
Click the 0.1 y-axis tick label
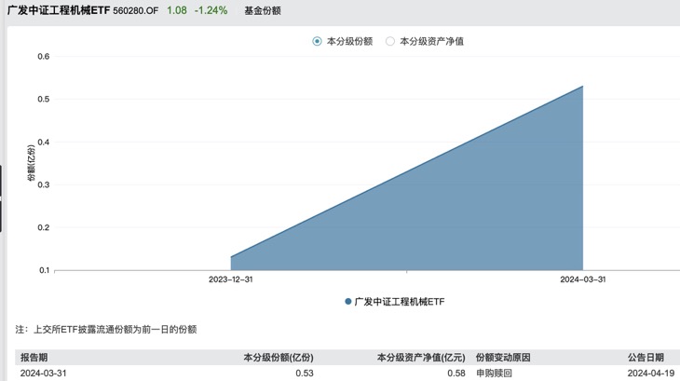pos(44,270)
